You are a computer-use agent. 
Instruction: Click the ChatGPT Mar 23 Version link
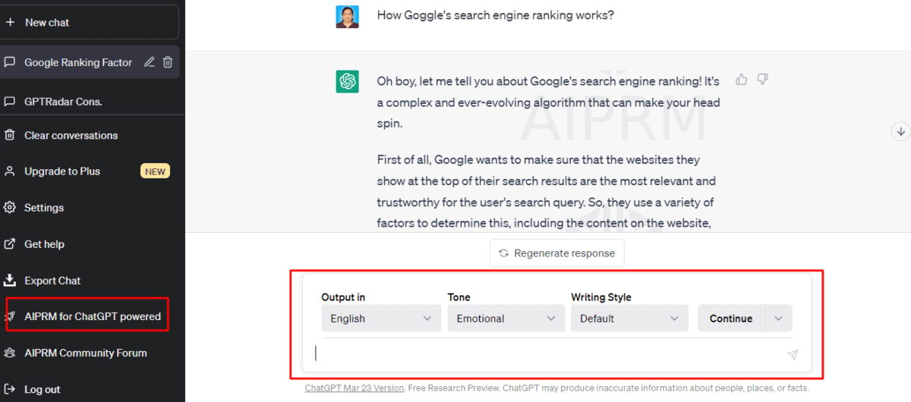point(354,388)
